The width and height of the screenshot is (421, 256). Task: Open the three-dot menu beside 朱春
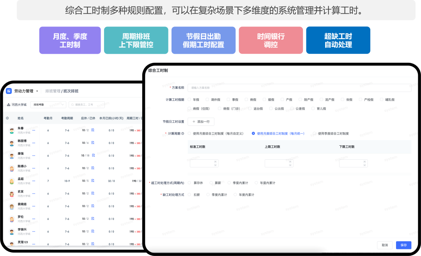click(x=34, y=130)
